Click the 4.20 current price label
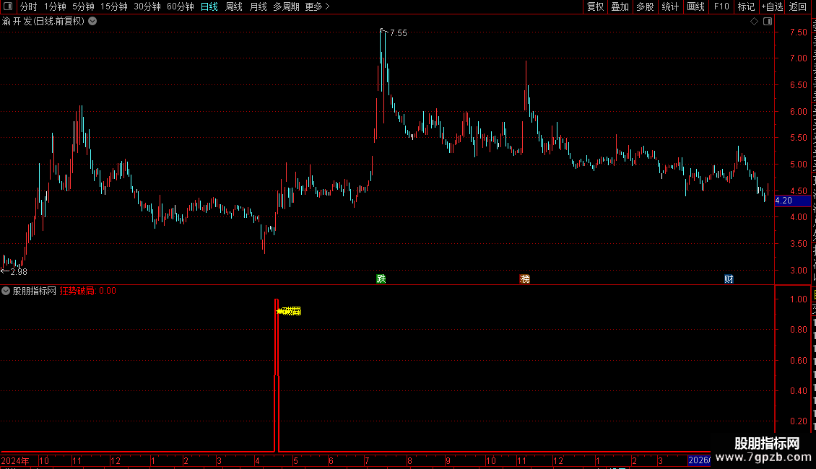Viewport: 816px width, 469px height. pyautogui.click(x=784, y=201)
